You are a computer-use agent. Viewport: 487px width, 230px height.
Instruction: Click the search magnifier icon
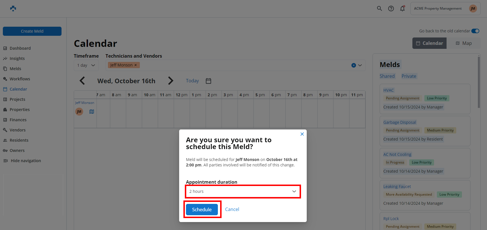379,9
